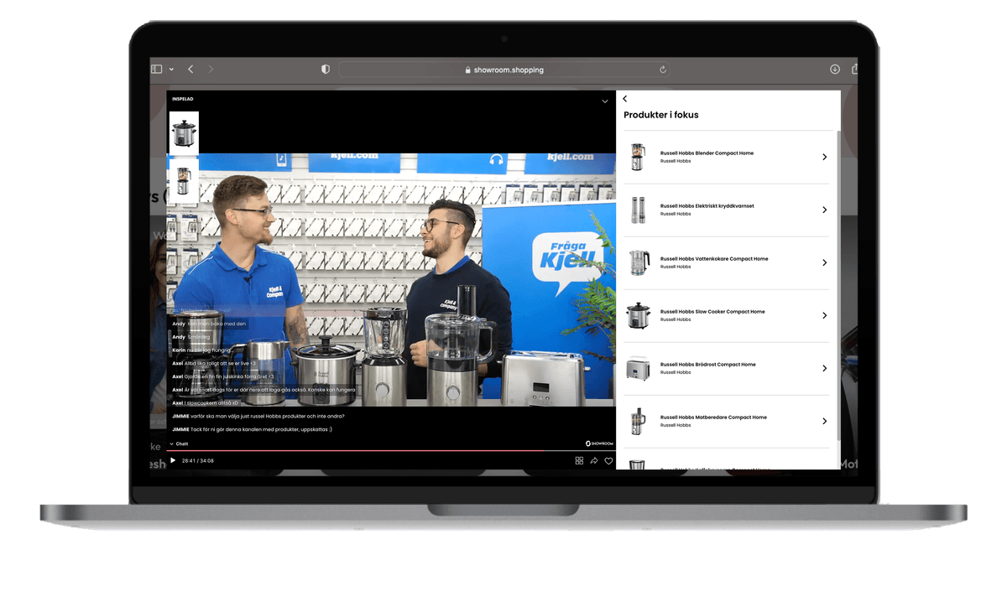
Task: Open the sidebar options dropdown arrow
Action: point(171,70)
